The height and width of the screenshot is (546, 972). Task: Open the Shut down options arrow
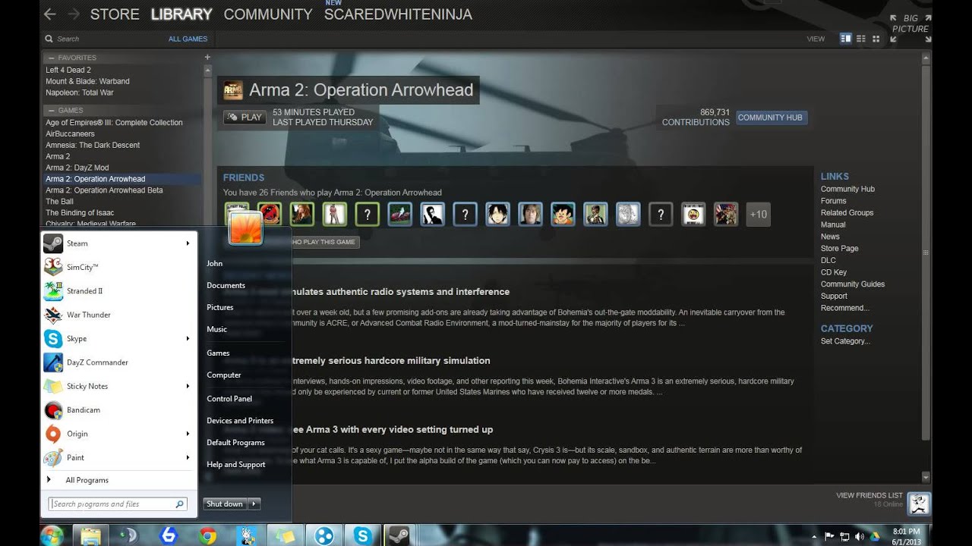click(x=254, y=504)
